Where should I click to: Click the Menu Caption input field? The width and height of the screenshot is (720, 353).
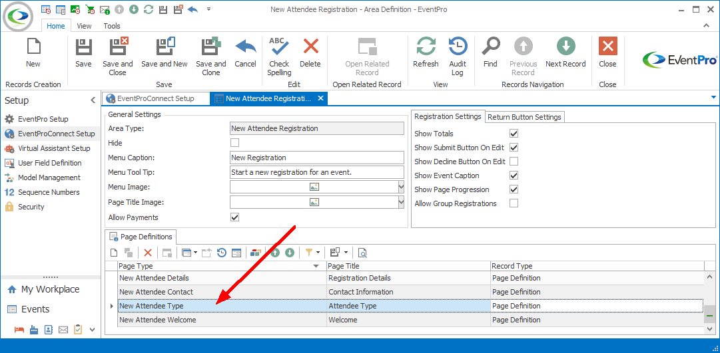[317, 158]
